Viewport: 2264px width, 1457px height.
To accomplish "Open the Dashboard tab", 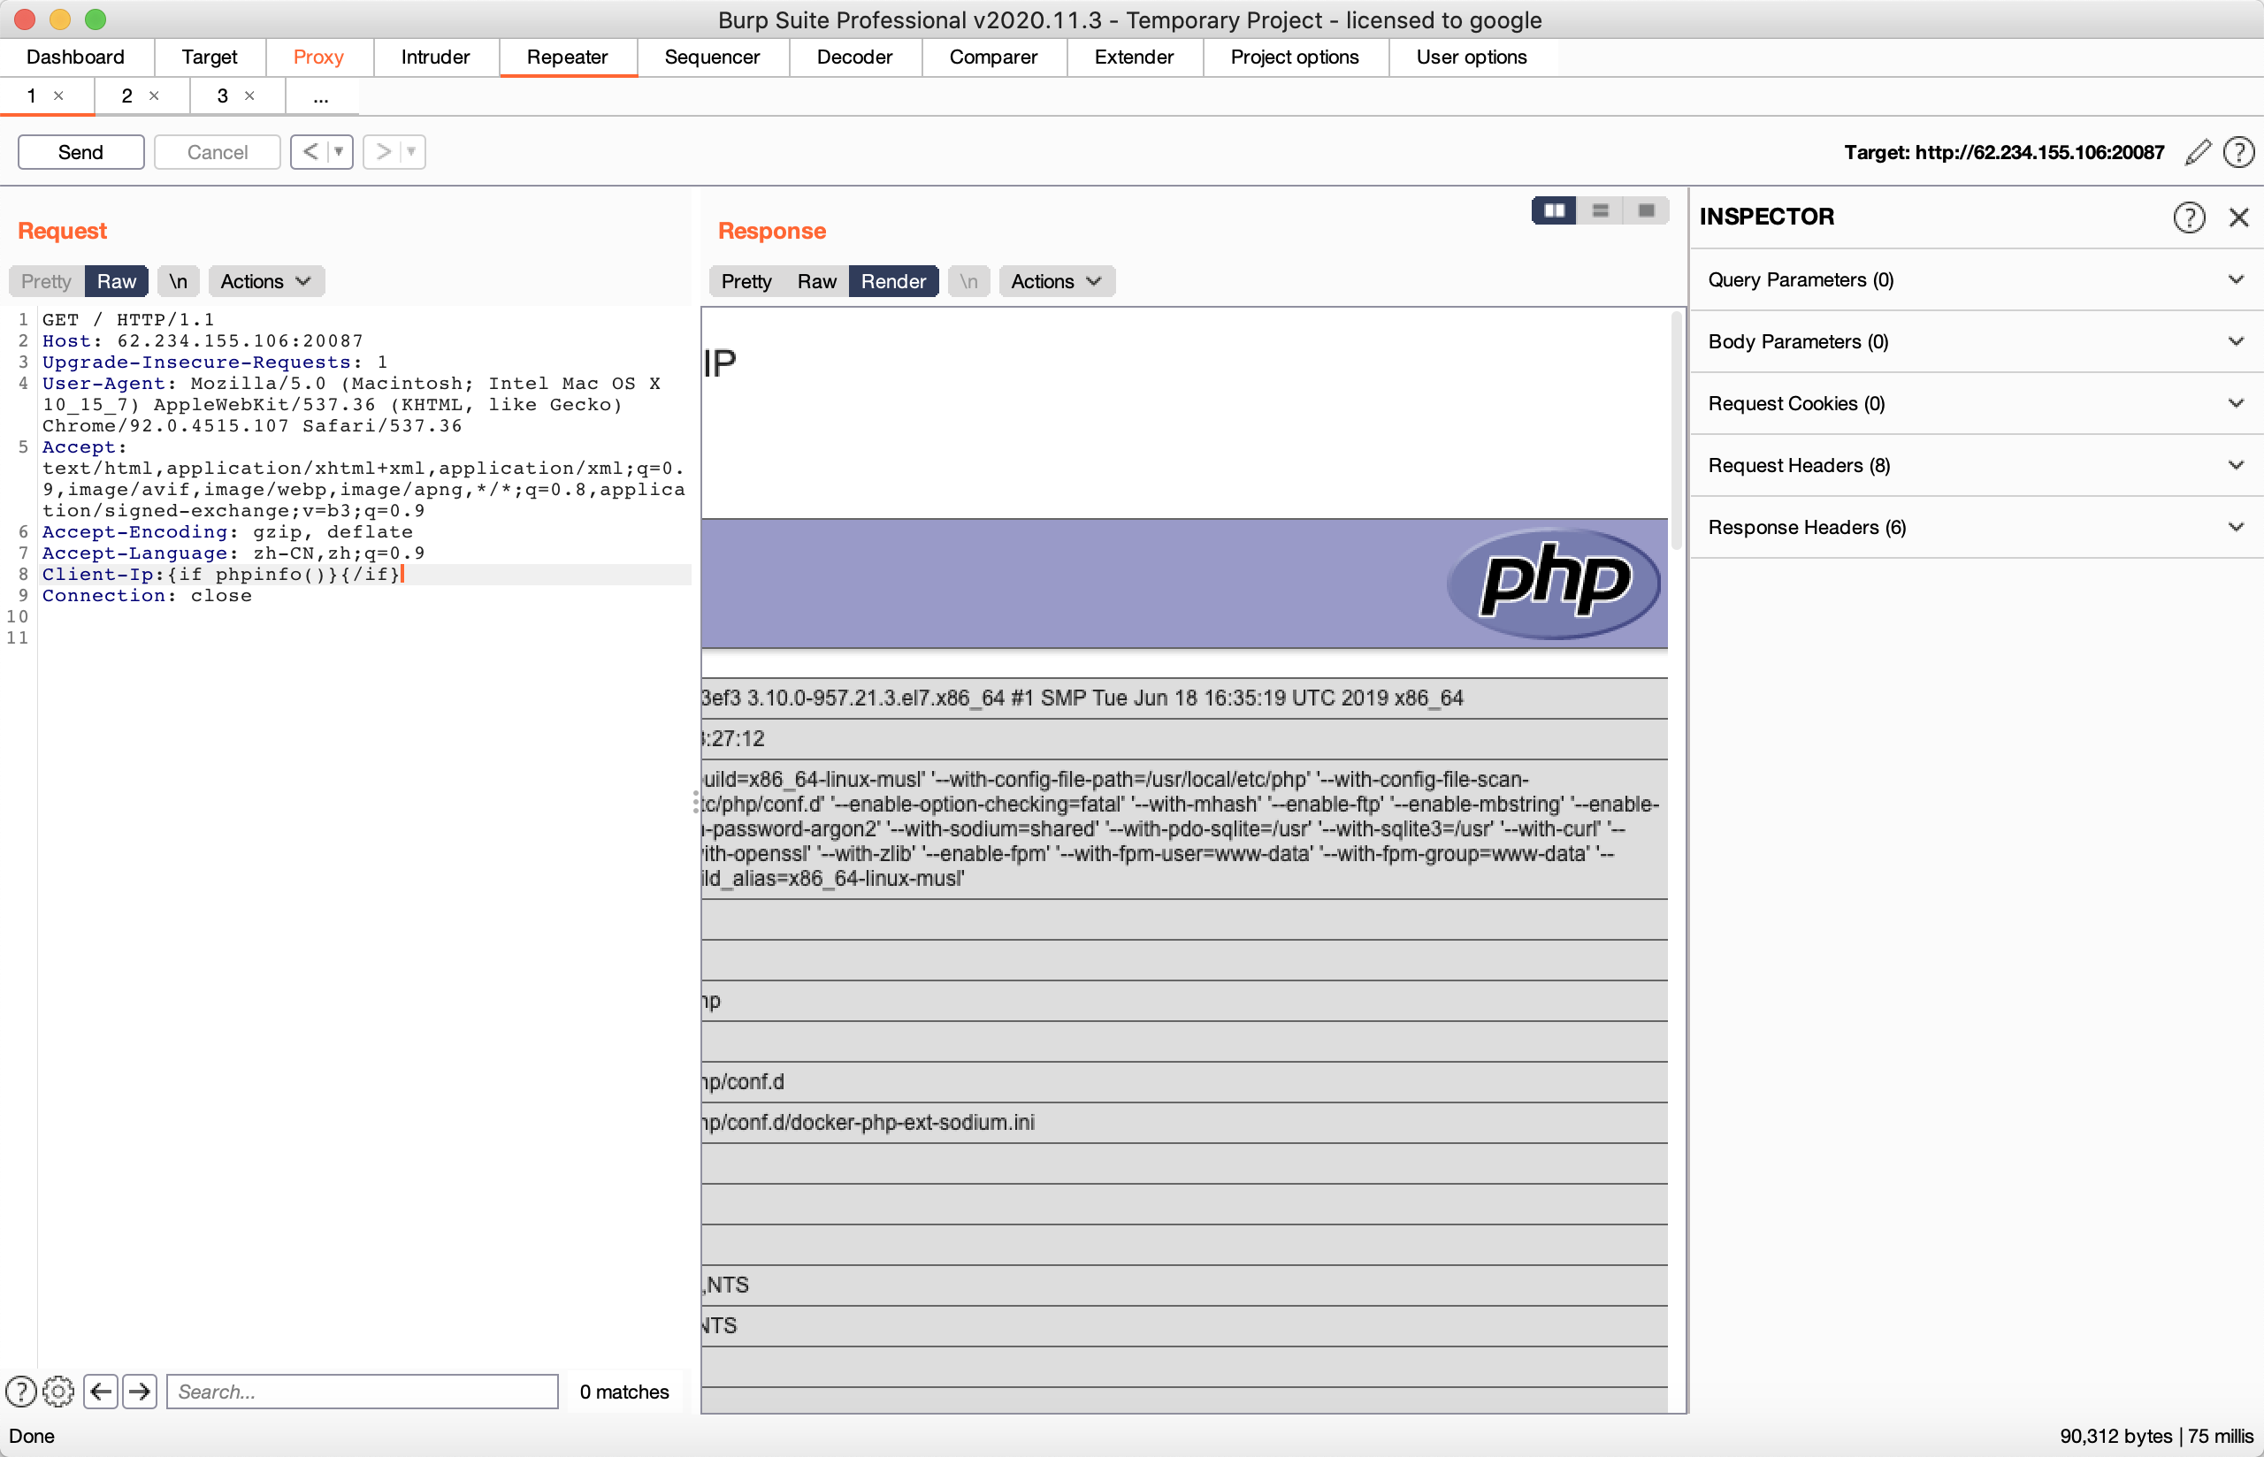I will 76,57.
